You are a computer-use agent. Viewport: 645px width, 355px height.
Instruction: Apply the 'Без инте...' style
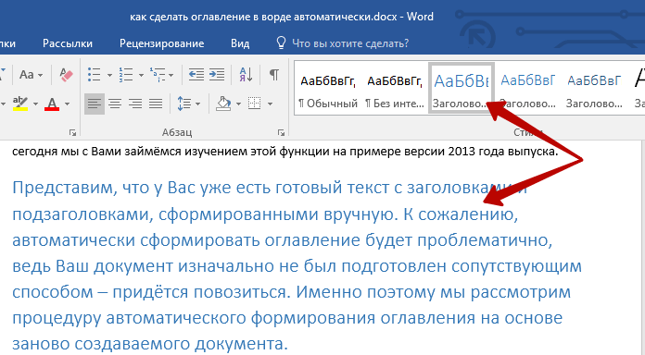[395, 89]
